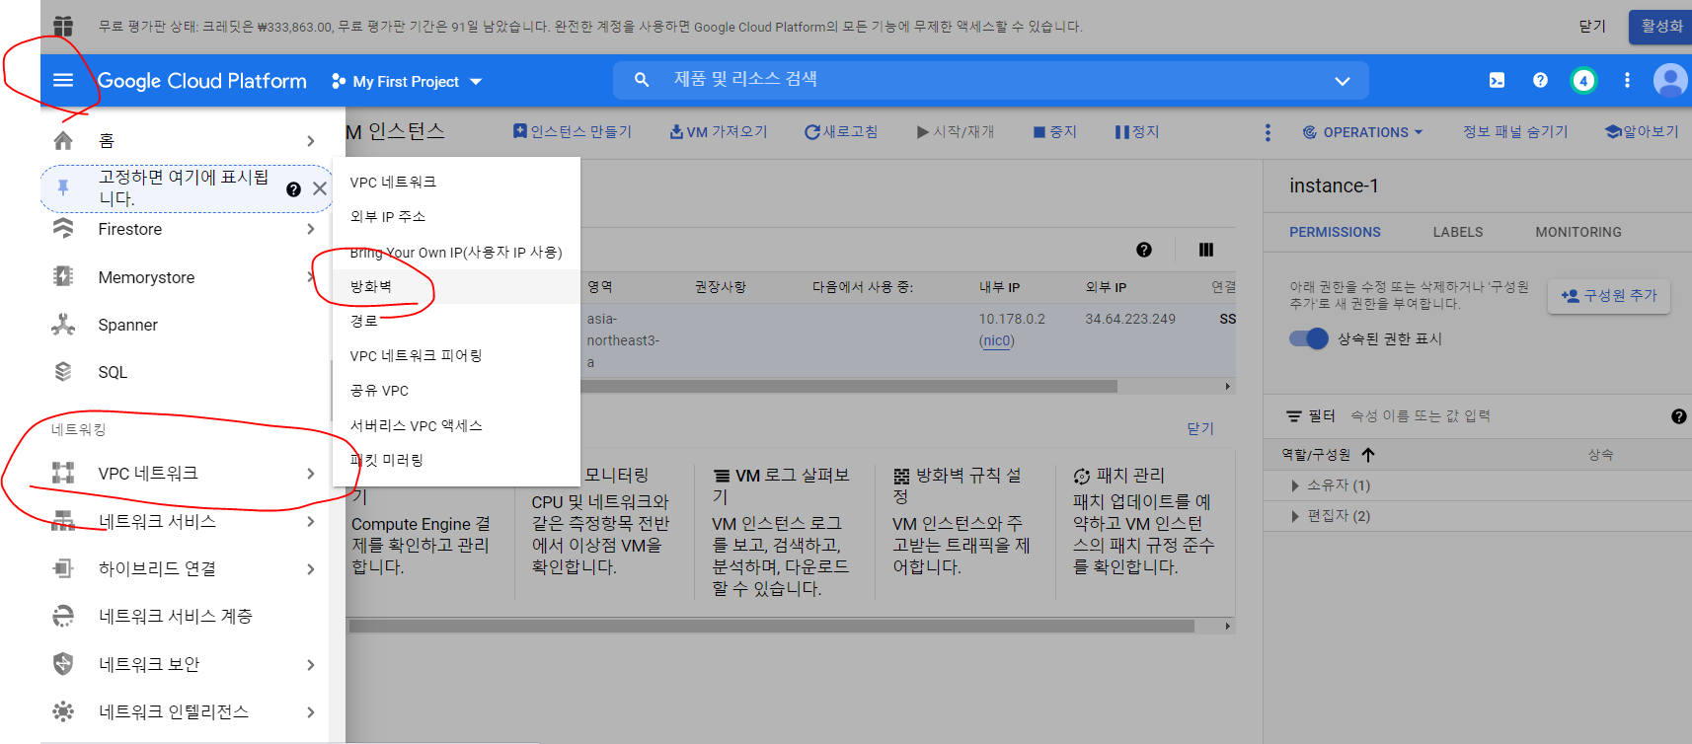Screen dimensions: 1692x744
Task: Click the Spanner icon
Action: 63,324
